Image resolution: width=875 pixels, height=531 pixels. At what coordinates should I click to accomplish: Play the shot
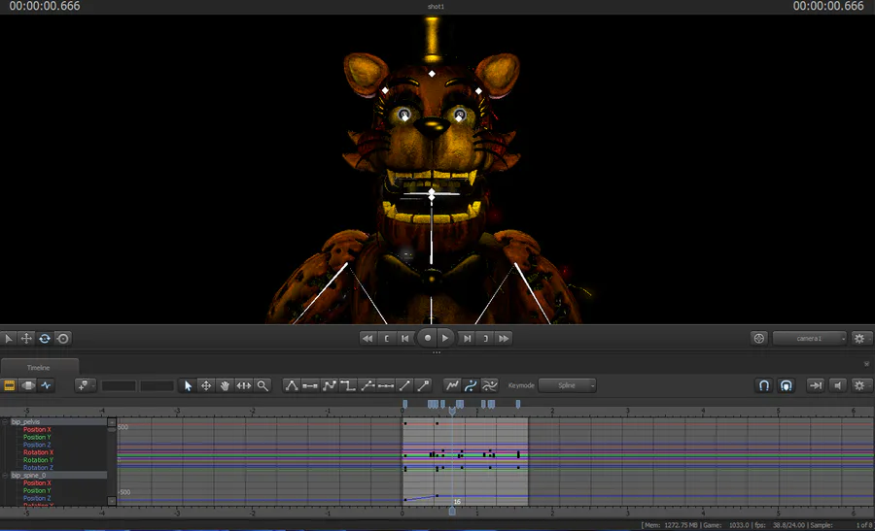(x=444, y=338)
